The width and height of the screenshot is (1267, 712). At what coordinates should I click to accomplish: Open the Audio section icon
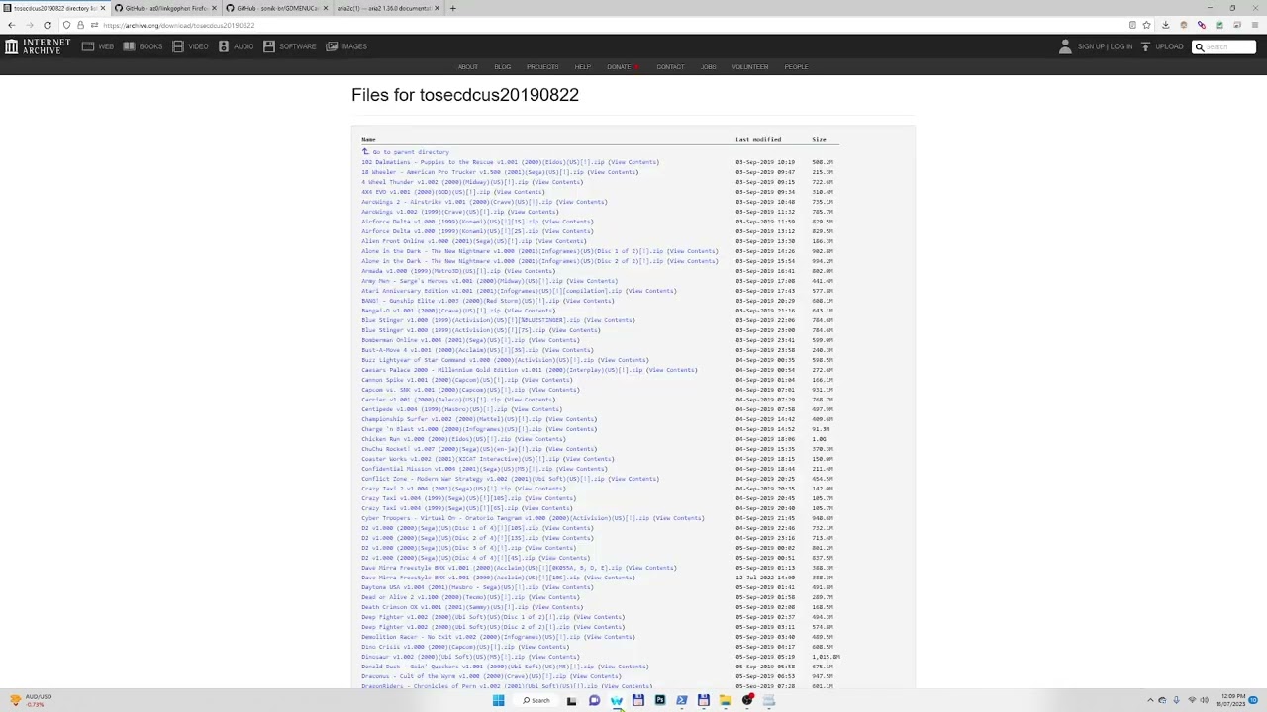point(224,46)
